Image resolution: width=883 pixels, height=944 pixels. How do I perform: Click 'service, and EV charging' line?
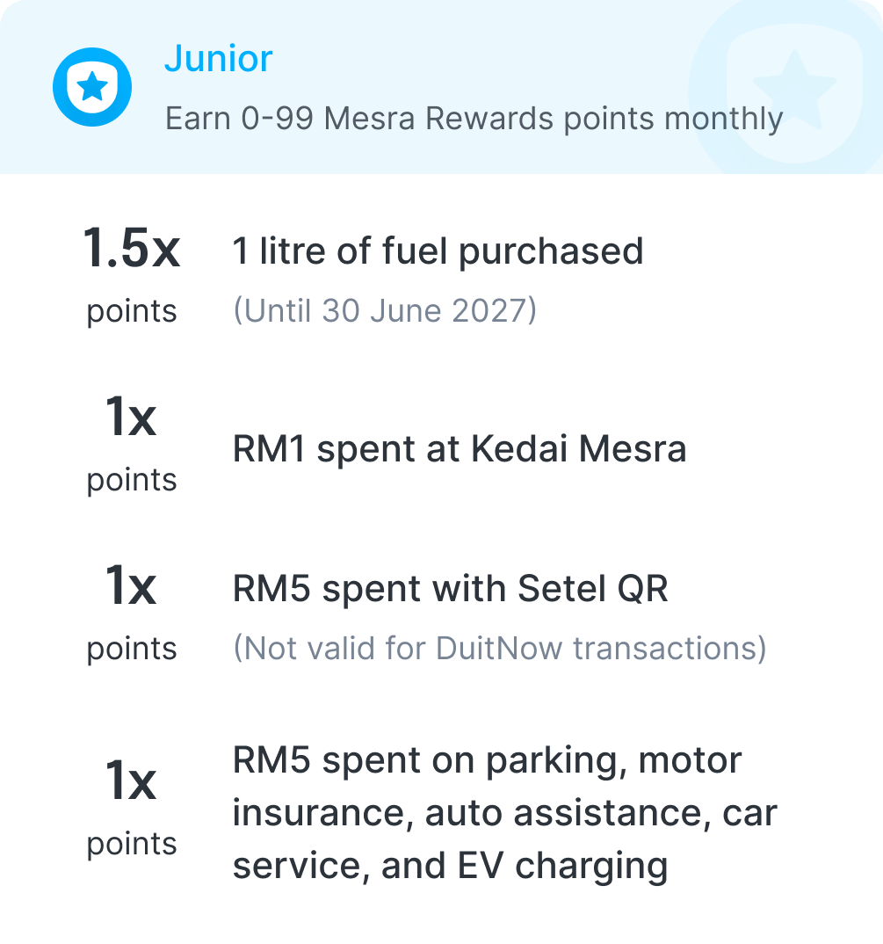click(450, 866)
